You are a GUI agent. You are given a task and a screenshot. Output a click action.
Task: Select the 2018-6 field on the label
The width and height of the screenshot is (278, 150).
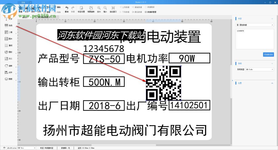(x=104, y=106)
